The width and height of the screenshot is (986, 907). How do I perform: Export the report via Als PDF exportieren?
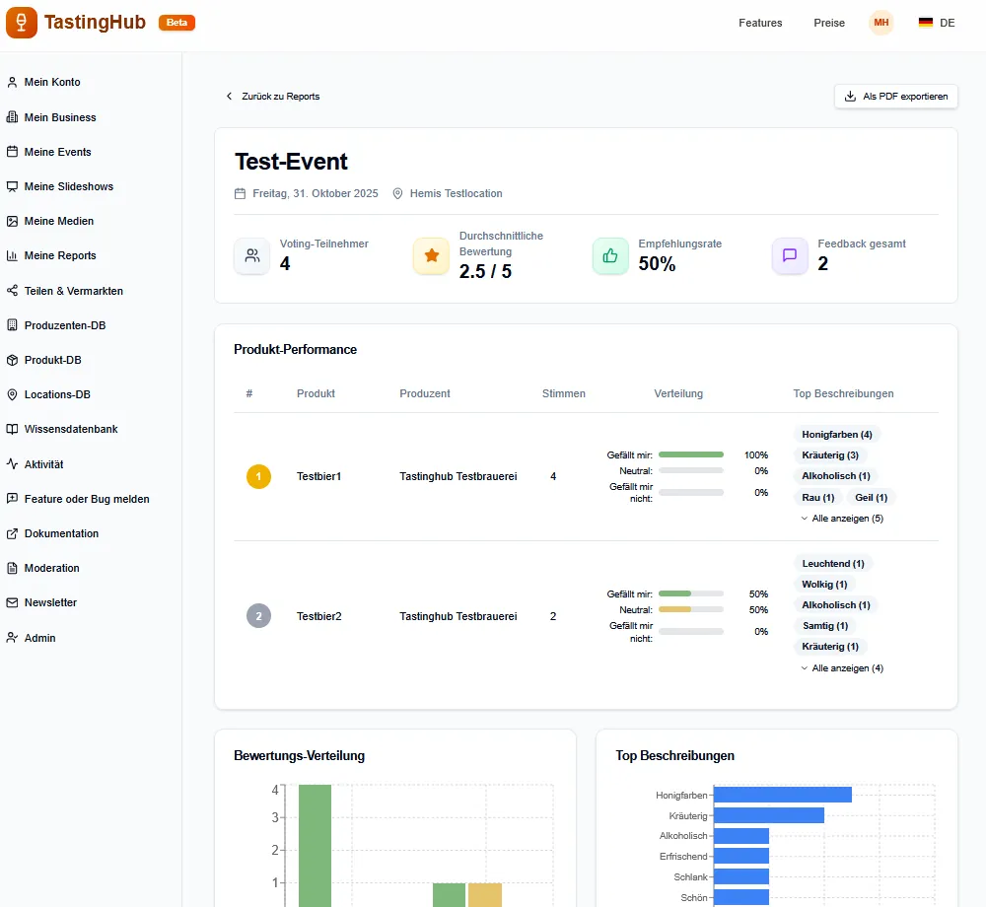(x=896, y=97)
